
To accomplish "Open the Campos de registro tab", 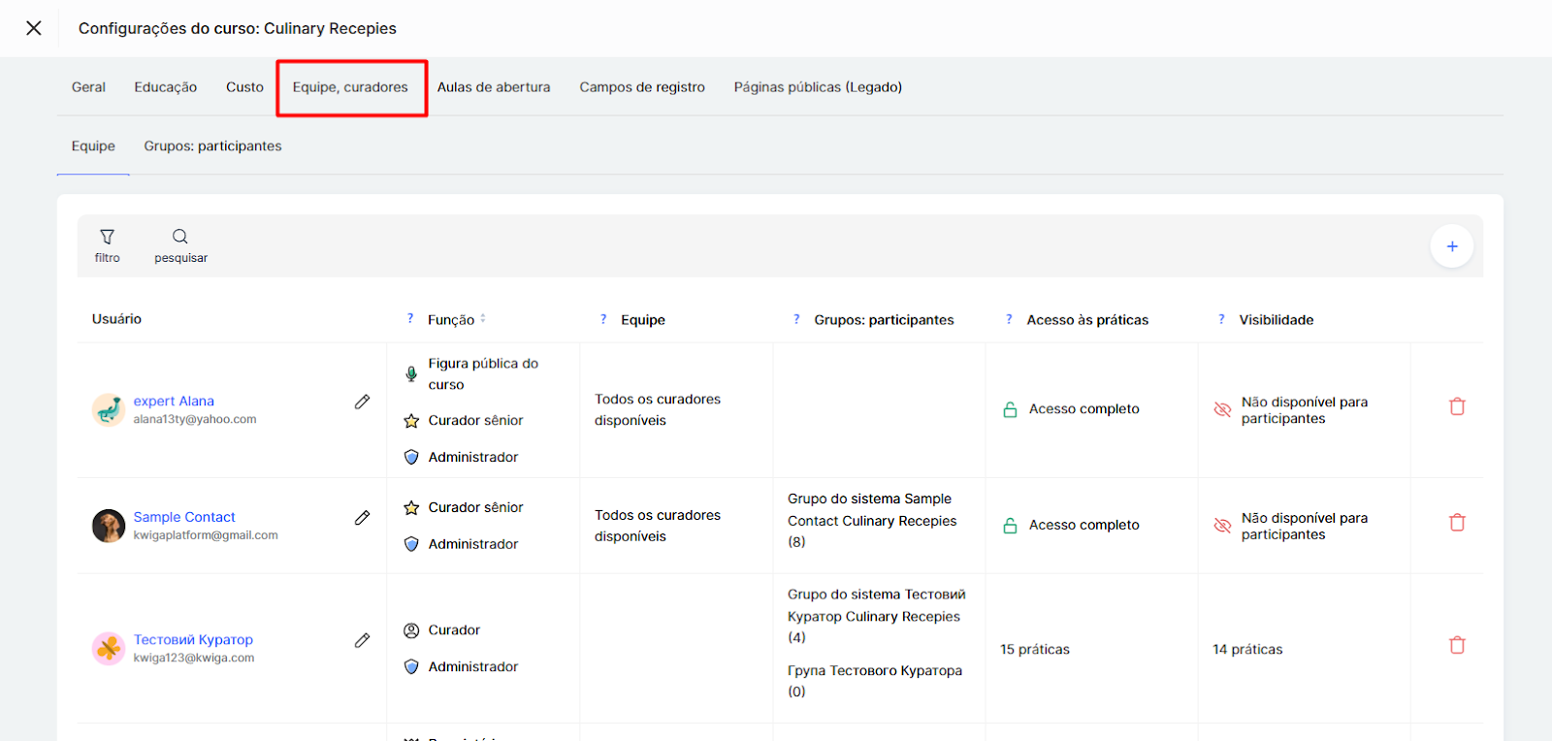I will click(642, 87).
